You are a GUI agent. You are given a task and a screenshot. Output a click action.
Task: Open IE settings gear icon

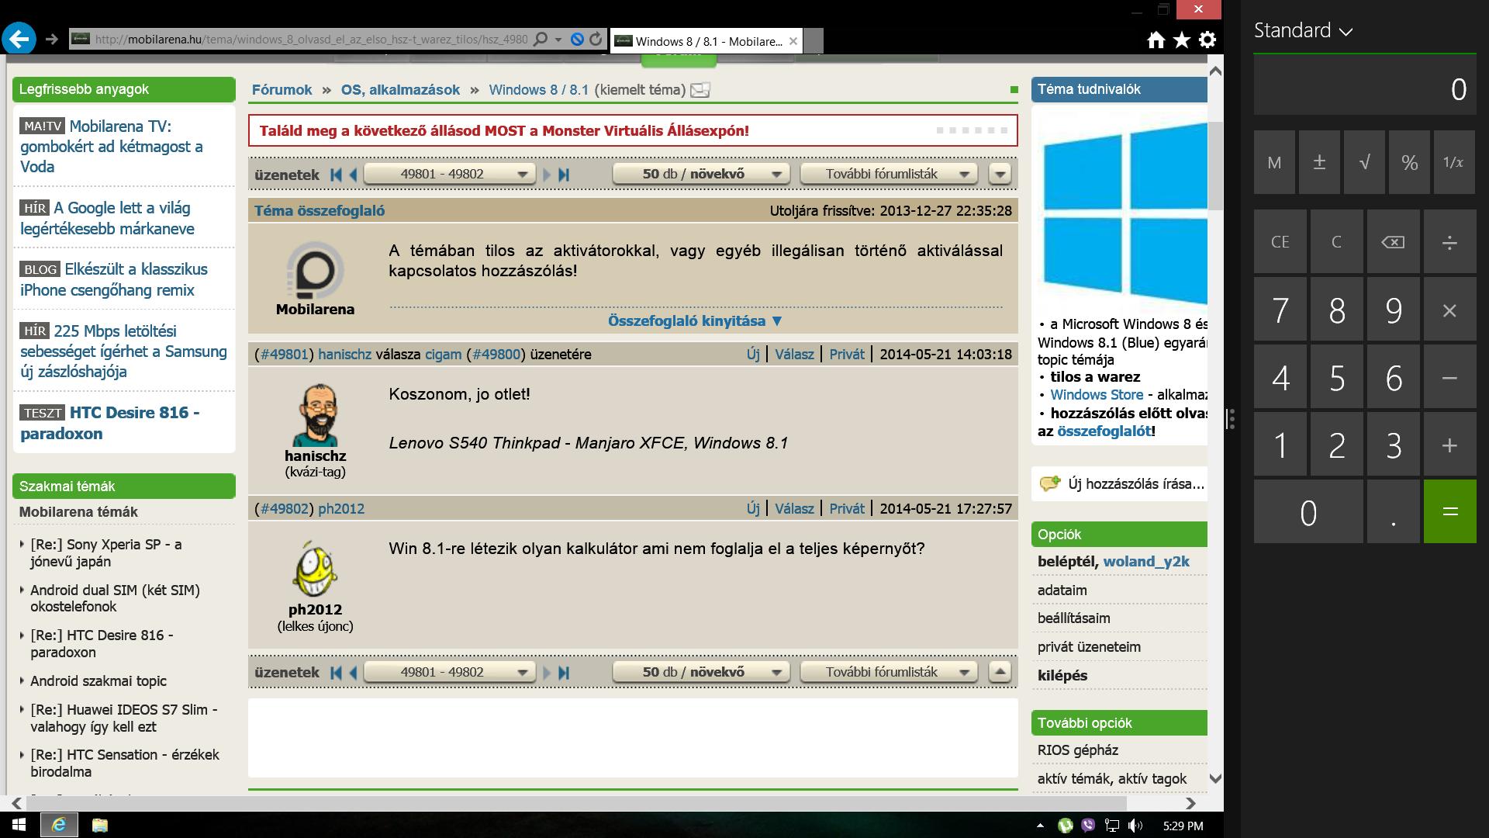tap(1207, 40)
